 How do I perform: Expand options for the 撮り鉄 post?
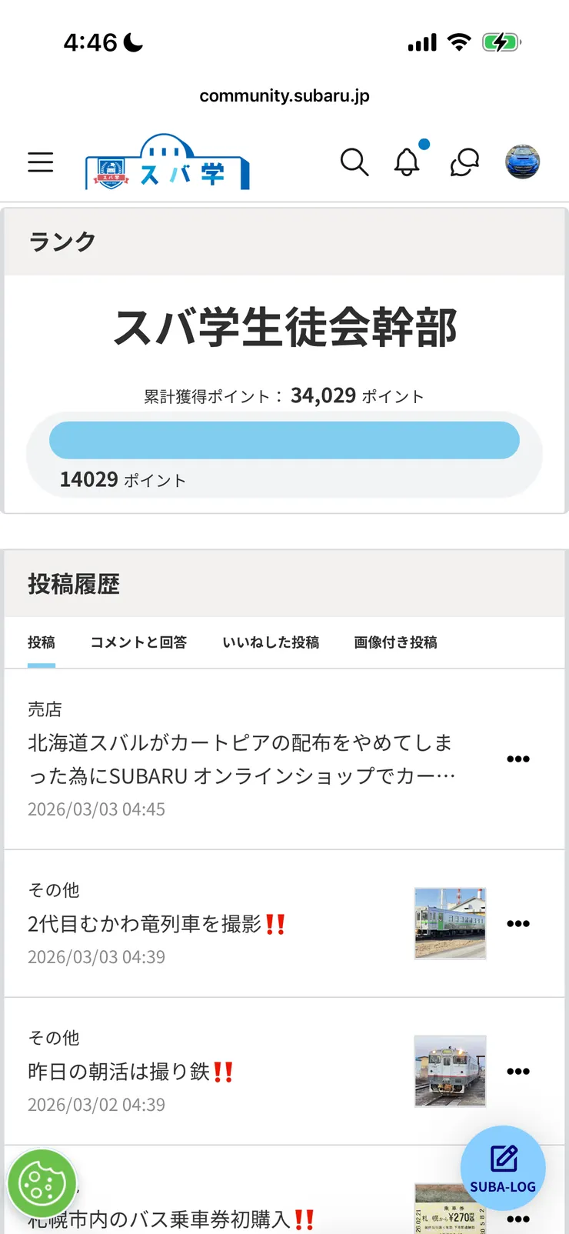(519, 1070)
